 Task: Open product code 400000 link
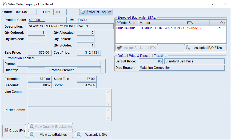[37, 20]
